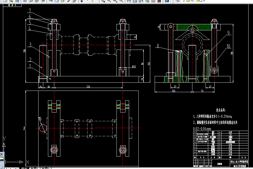Viewport: 253px width, 169px height.
Task: Close the small floating toolbar at left edge
Action: pos(2,154)
